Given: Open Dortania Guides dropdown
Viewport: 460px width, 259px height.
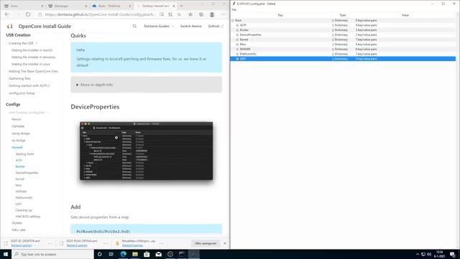Looking at the screenshot, I should click(158, 26).
